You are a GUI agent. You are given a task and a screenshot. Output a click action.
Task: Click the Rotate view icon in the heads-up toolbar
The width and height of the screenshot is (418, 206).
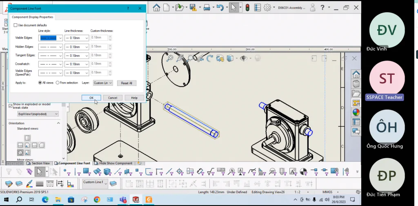pyautogui.click(x=210, y=58)
